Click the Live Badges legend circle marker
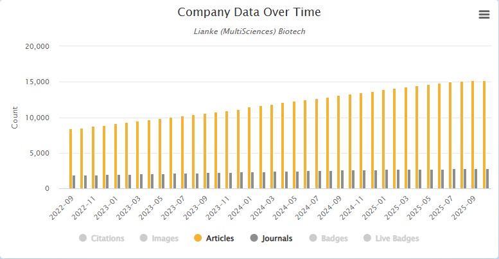Viewport: 499px width, 259px height. coord(367,238)
